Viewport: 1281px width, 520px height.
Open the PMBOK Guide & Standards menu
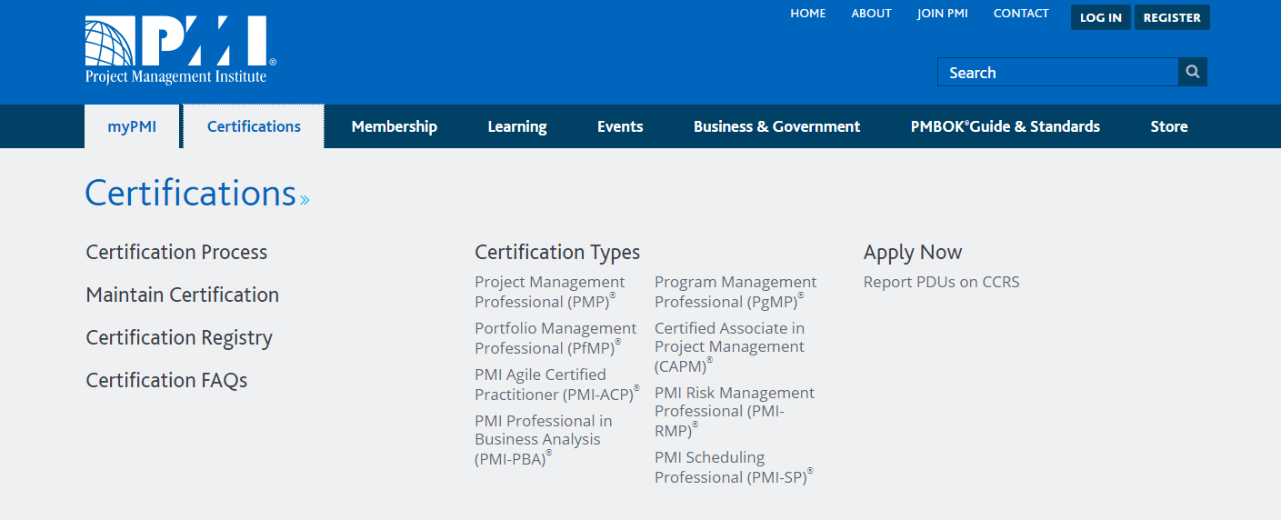(x=1005, y=126)
